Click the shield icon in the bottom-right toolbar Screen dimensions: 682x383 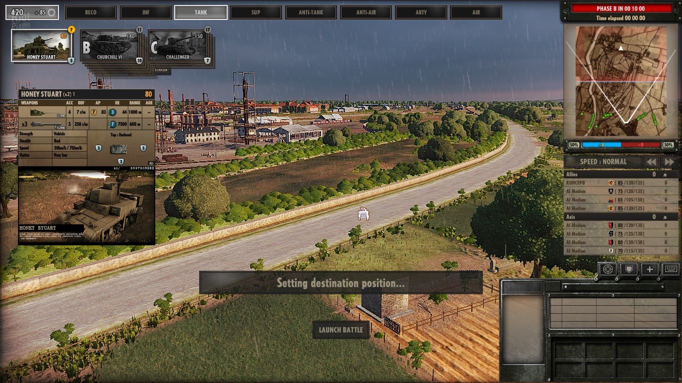(x=629, y=269)
